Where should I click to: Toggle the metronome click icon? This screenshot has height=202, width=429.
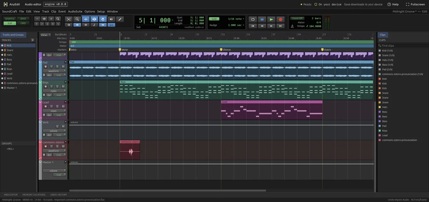[x=292, y=26]
